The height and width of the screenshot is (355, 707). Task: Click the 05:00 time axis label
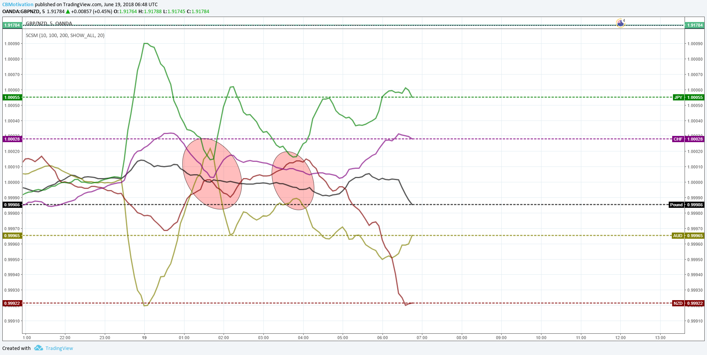click(x=343, y=338)
